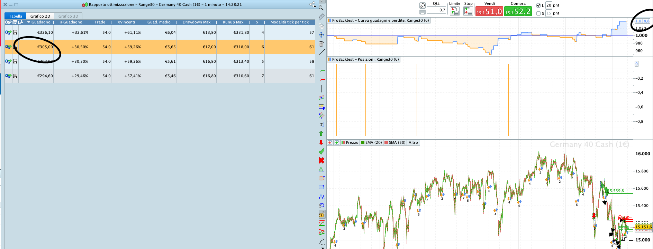
Task: Select the Tabella tab
Action: pyautogui.click(x=16, y=16)
